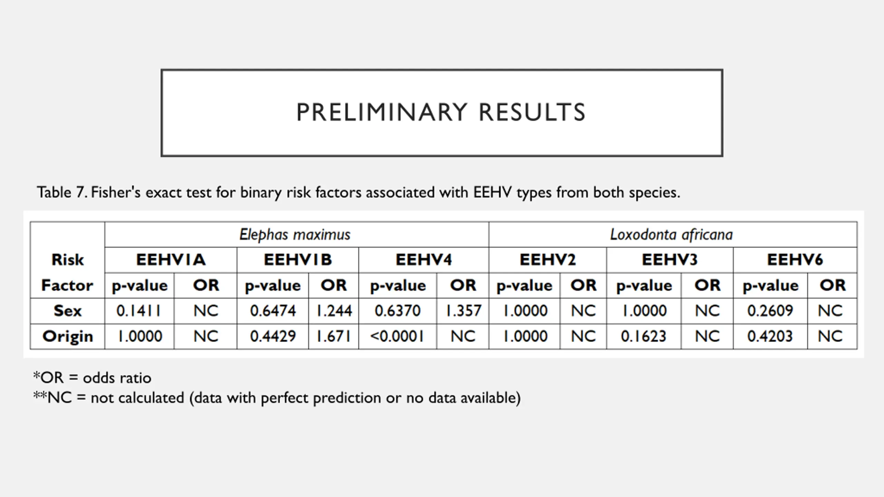Click the OR = odds ratio footnote
Screen dimensions: 884x497
point(92,378)
